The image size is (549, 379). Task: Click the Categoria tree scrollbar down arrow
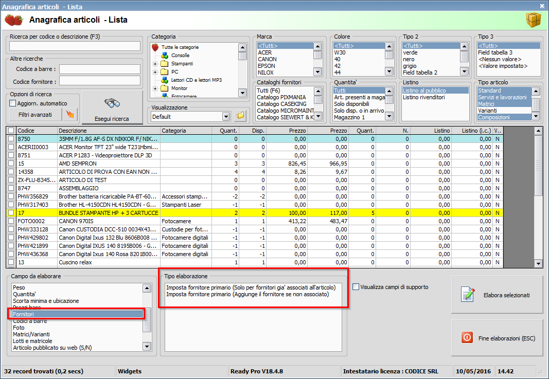click(242, 93)
